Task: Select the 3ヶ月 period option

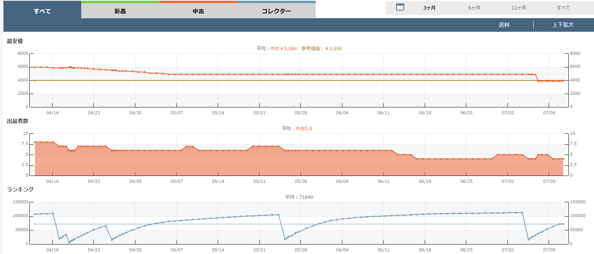Action: 429,8
